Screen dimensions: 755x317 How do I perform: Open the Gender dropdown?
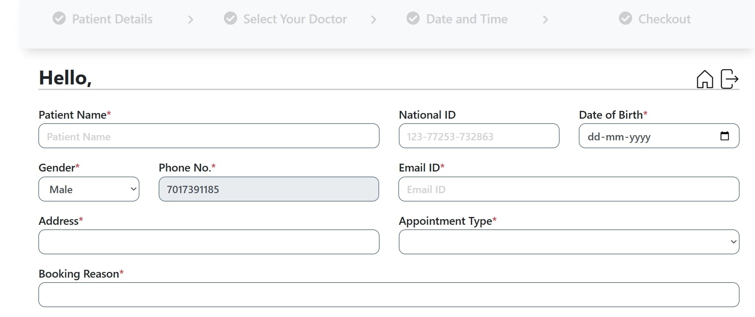(x=89, y=189)
